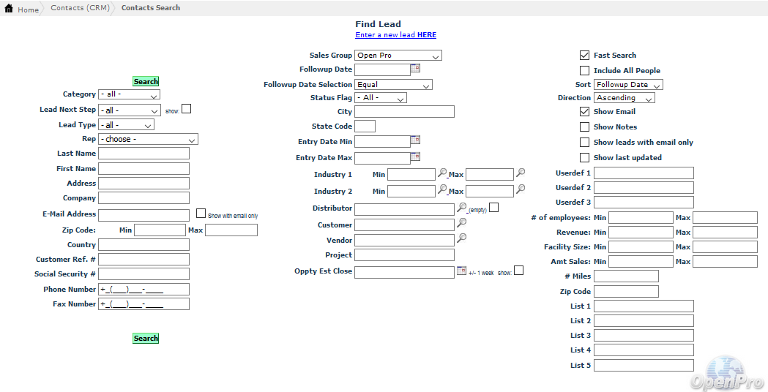This screenshot has width=768, height=392.
Task: Click the Distributor lookup magnifier icon
Action: (x=461, y=208)
